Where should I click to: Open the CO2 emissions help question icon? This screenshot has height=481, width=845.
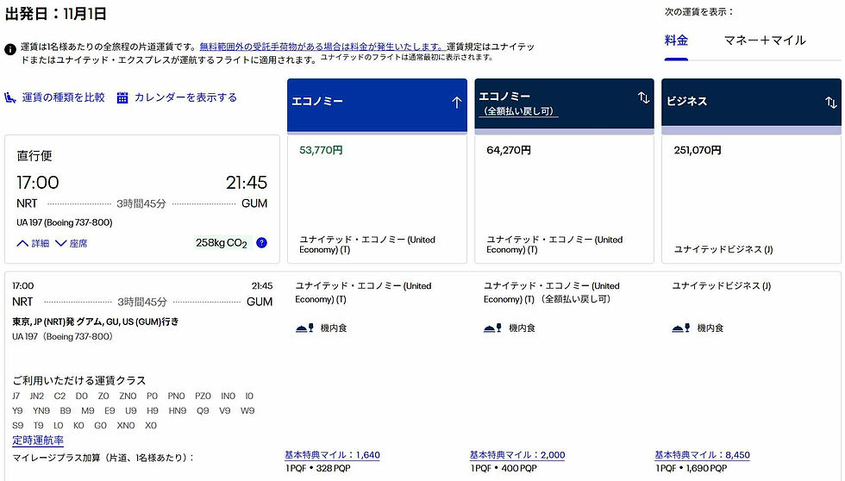point(261,243)
